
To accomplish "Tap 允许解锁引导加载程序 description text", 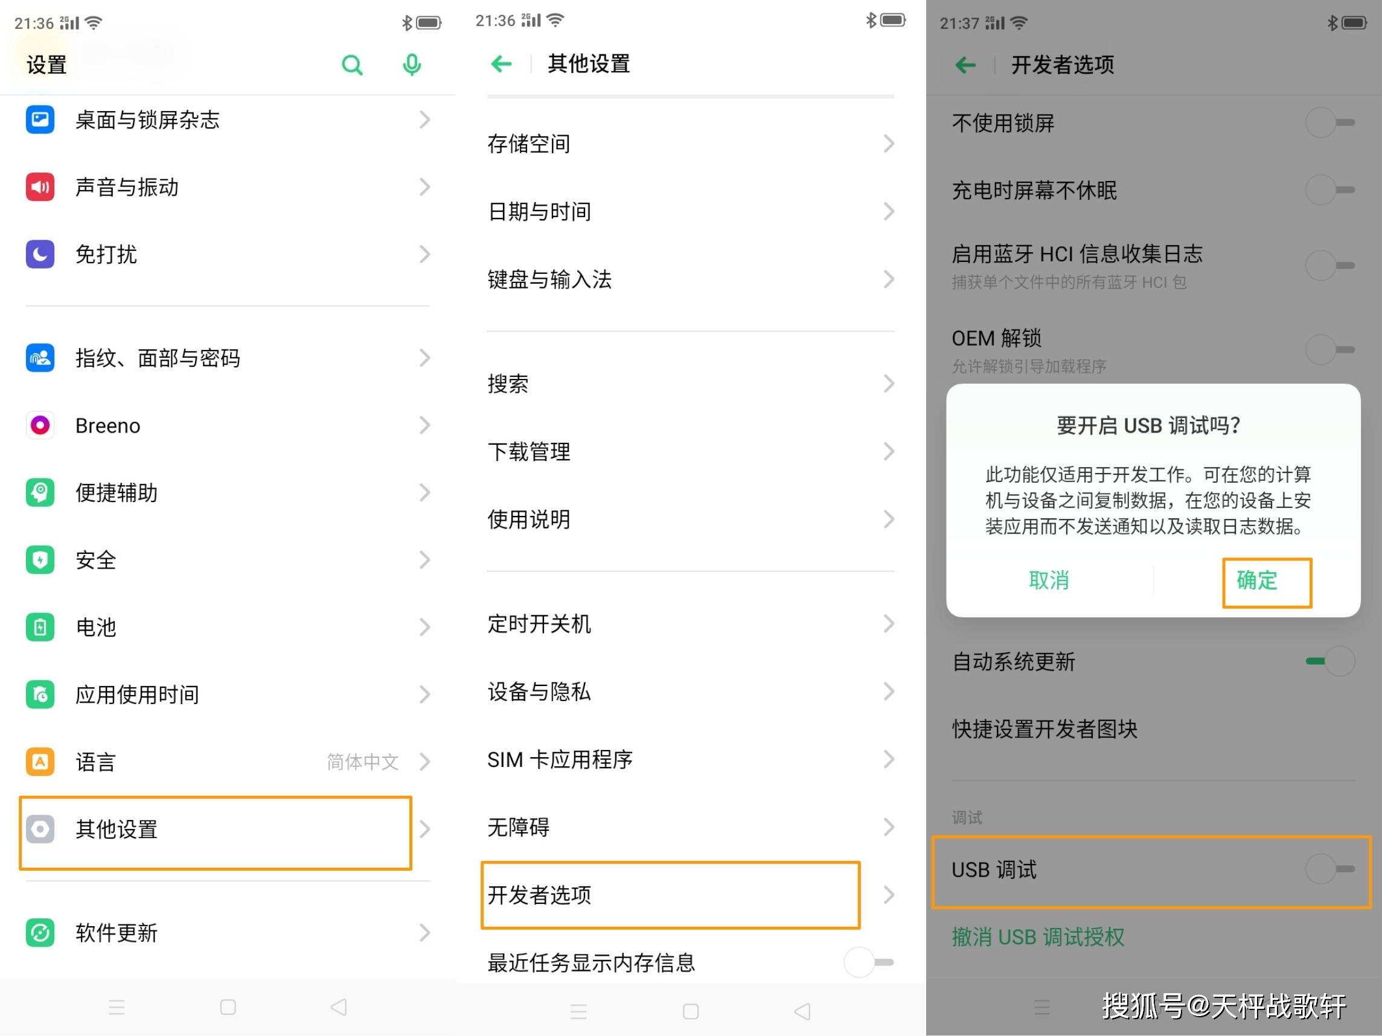I will click(x=1029, y=367).
